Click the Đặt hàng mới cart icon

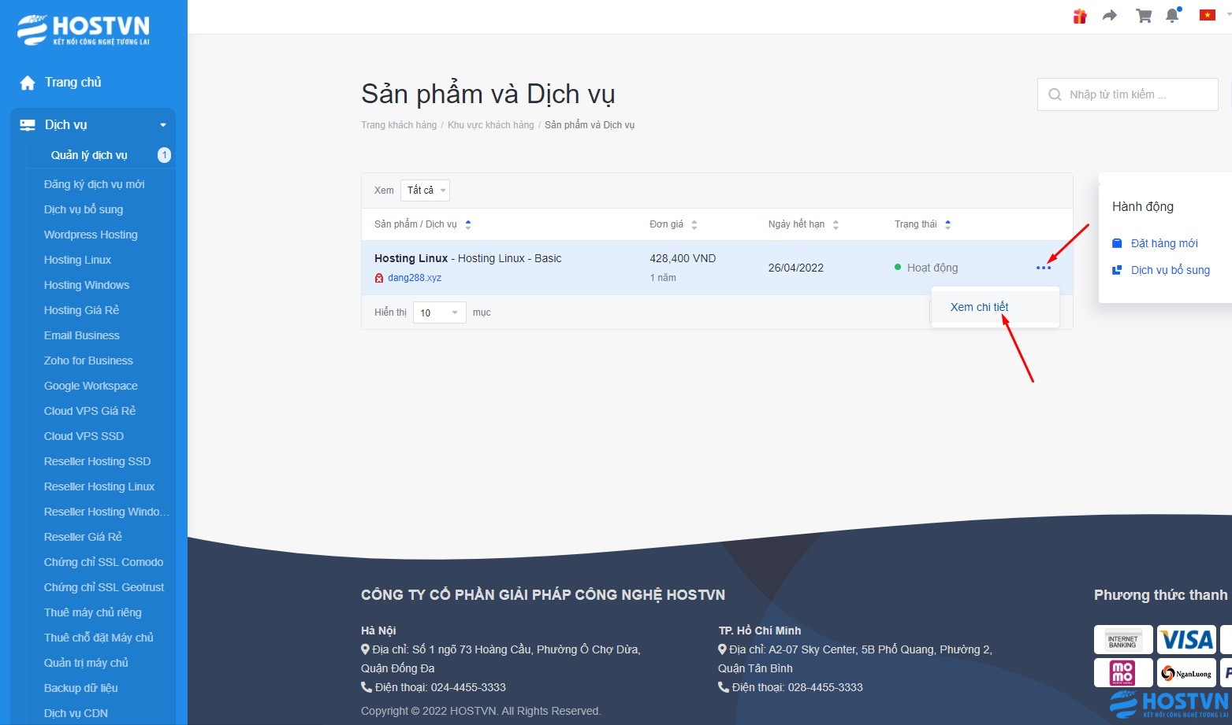(1117, 243)
